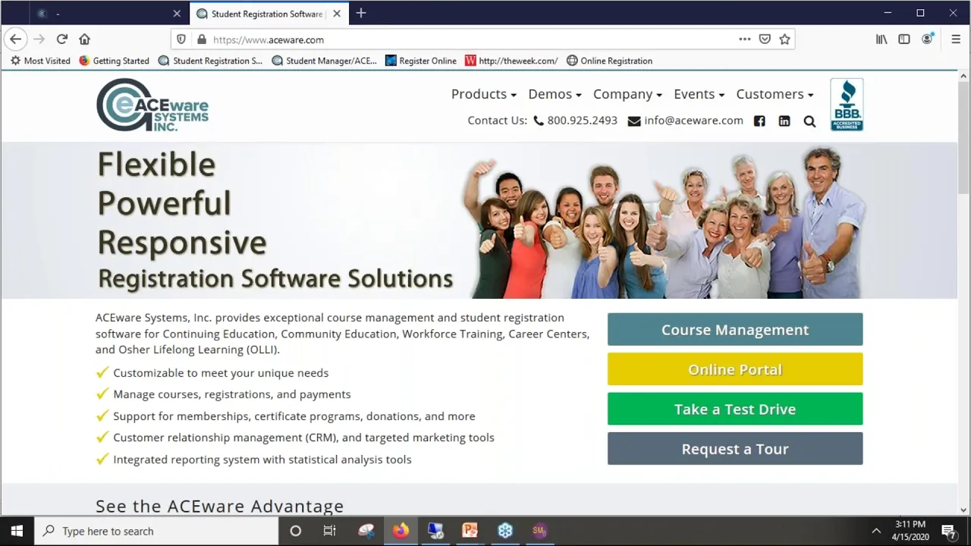Click the website search magnifier icon
Image resolution: width=971 pixels, height=546 pixels.
pyautogui.click(x=809, y=121)
